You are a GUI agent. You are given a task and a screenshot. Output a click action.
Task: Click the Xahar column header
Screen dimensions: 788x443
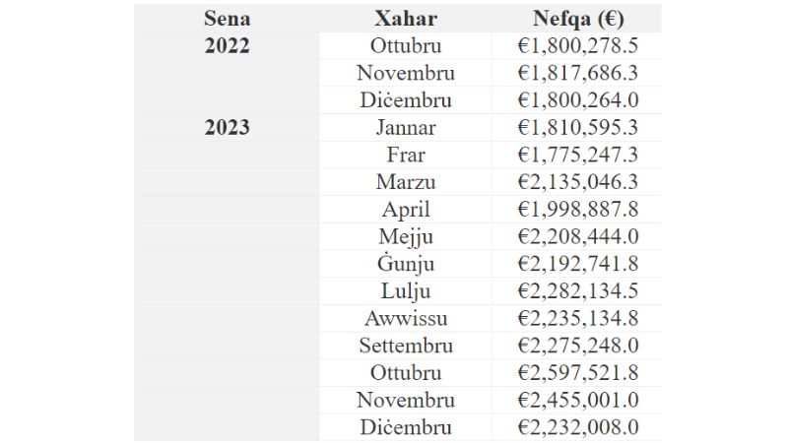tap(406, 19)
